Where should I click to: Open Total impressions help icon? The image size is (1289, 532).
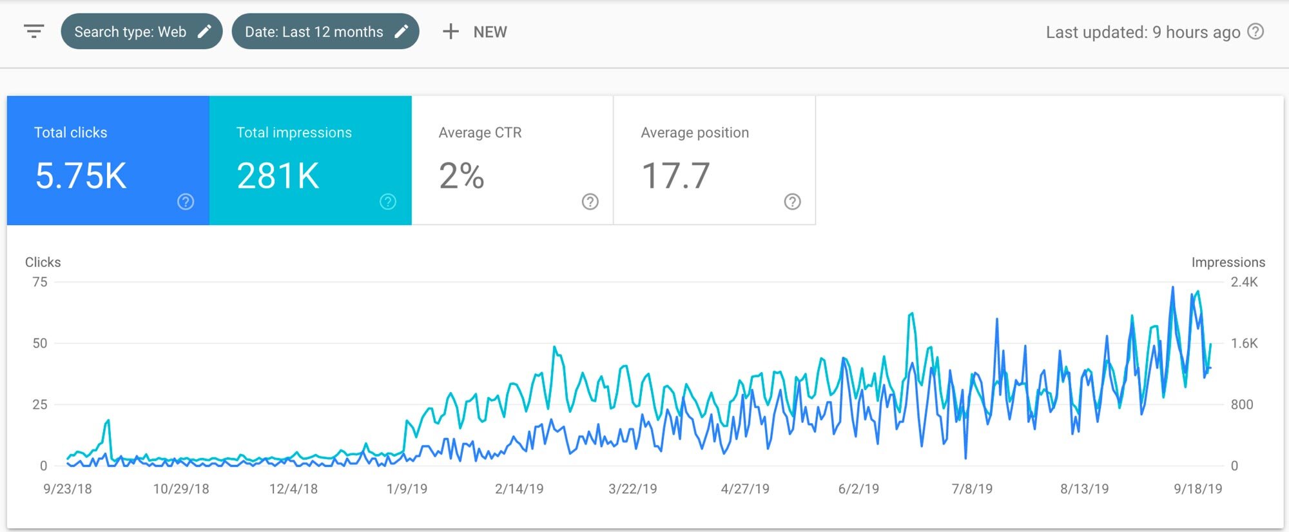388,202
